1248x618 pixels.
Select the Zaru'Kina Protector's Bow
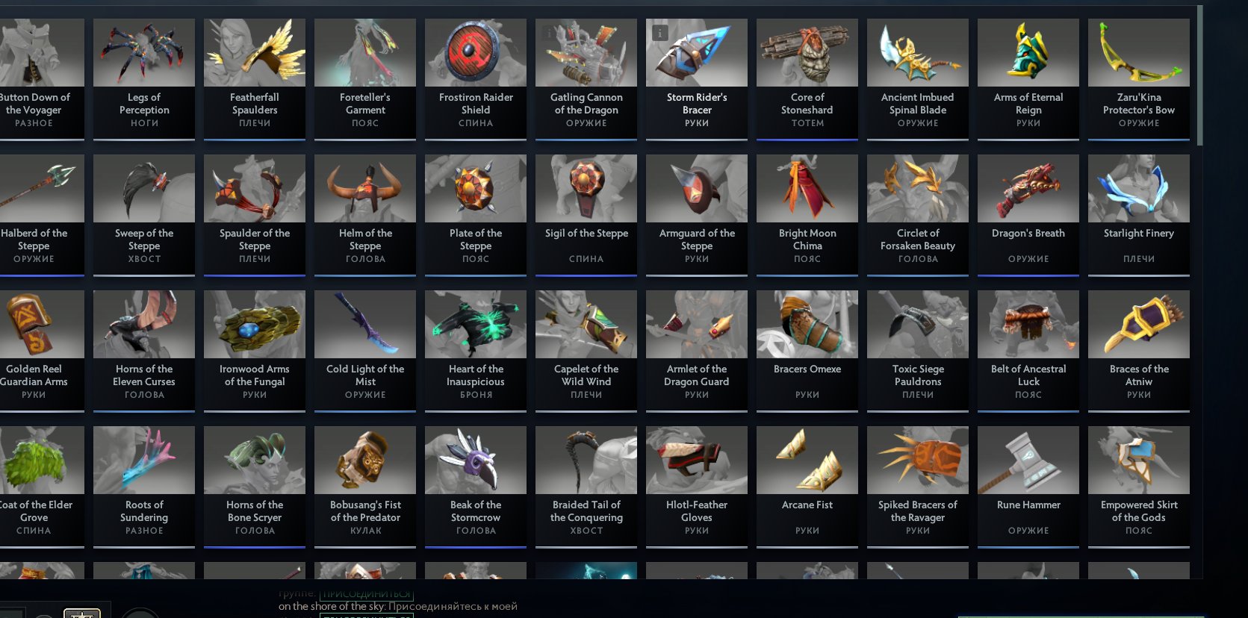(x=1139, y=78)
